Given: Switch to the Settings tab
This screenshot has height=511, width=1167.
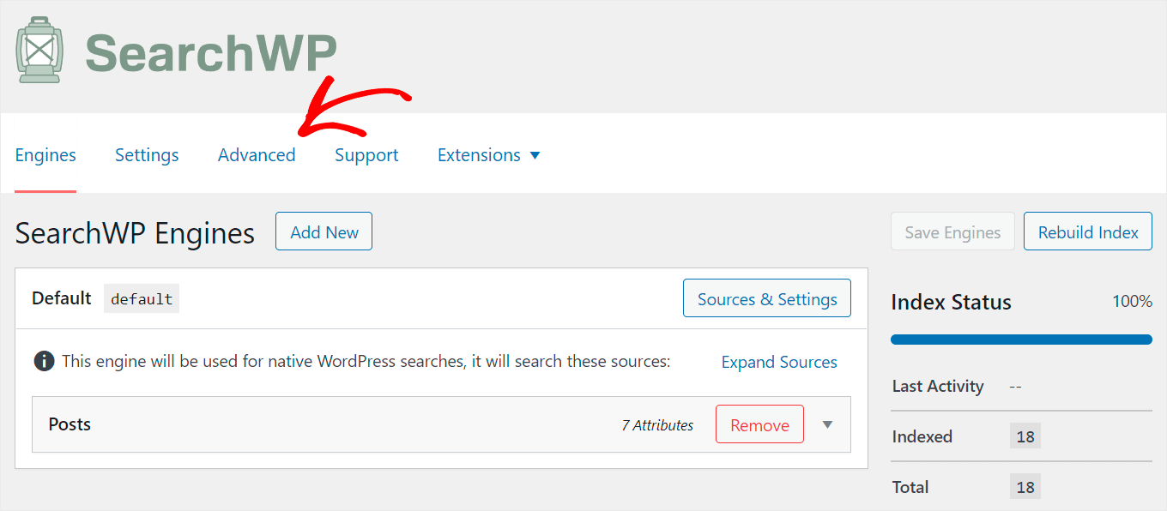Looking at the screenshot, I should (147, 155).
